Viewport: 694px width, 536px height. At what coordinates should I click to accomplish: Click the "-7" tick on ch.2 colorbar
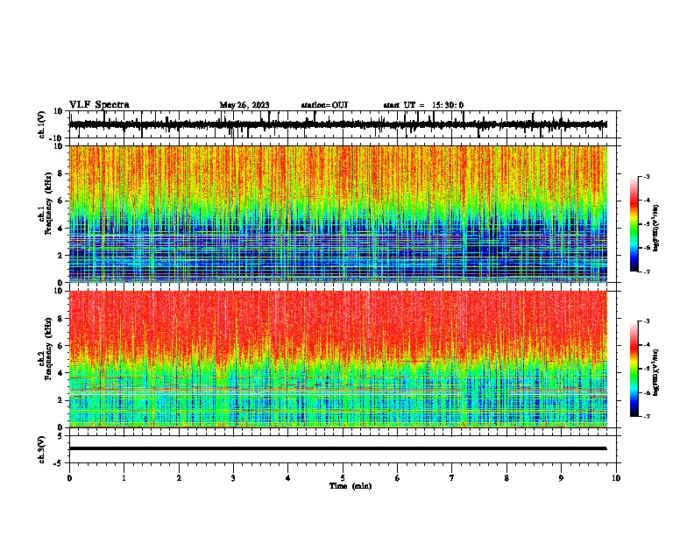[x=647, y=416]
